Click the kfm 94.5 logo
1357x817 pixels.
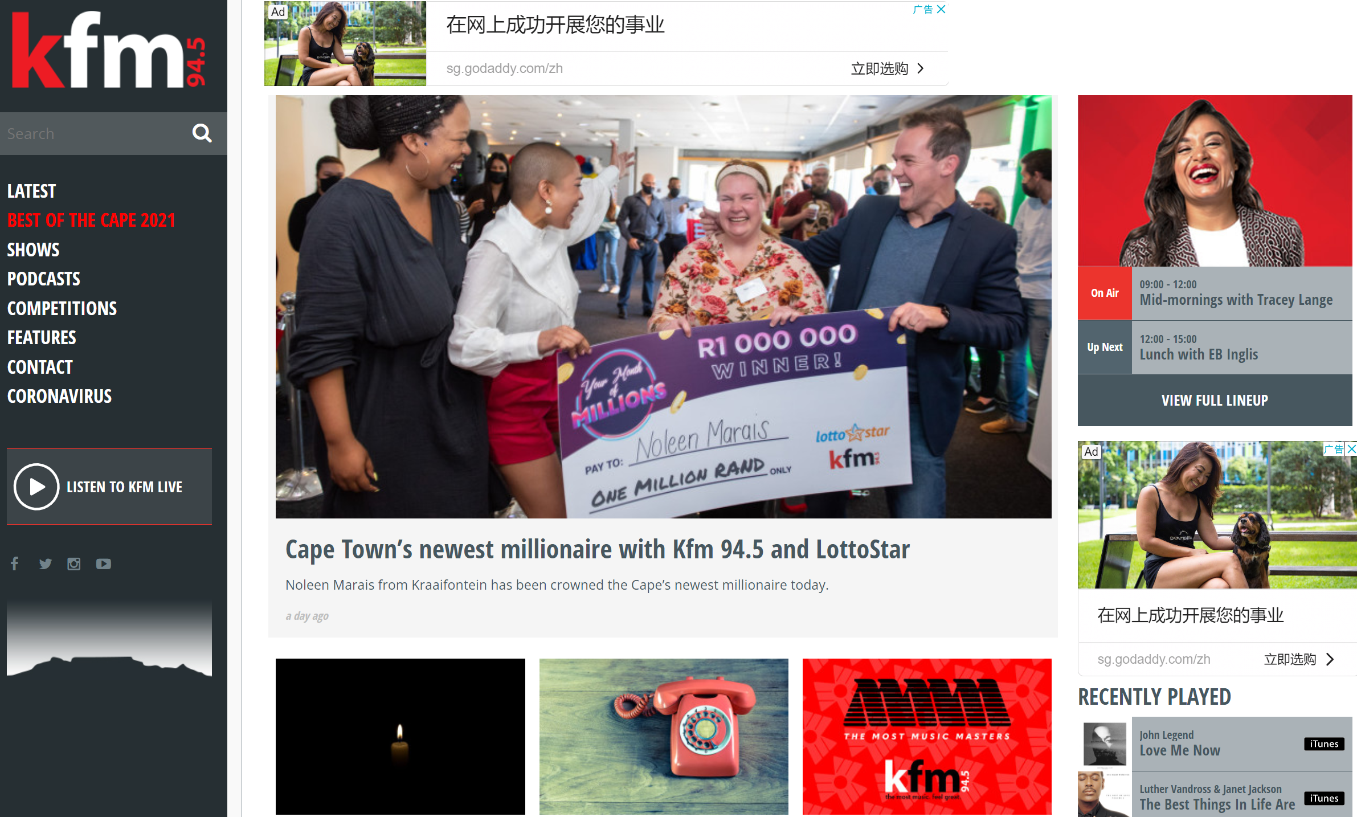click(109, 50)
